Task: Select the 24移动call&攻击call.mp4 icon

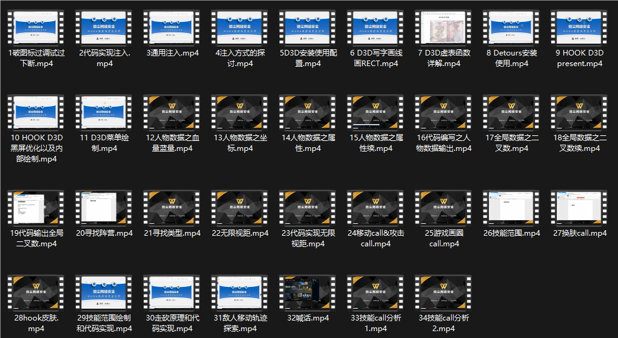Action: (x=376, y=208)
